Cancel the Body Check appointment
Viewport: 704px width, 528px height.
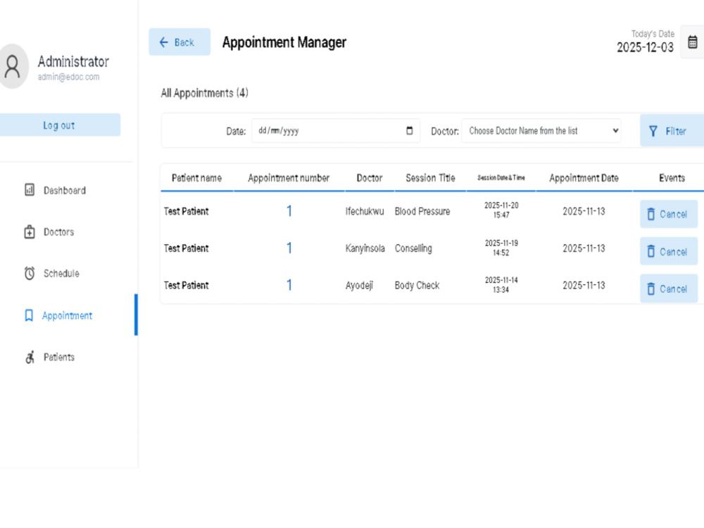(x=669, y=289)
